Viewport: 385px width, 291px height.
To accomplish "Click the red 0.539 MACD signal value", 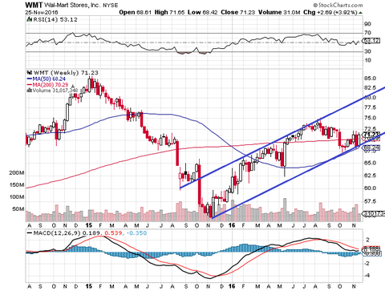I will pos(113,233).
